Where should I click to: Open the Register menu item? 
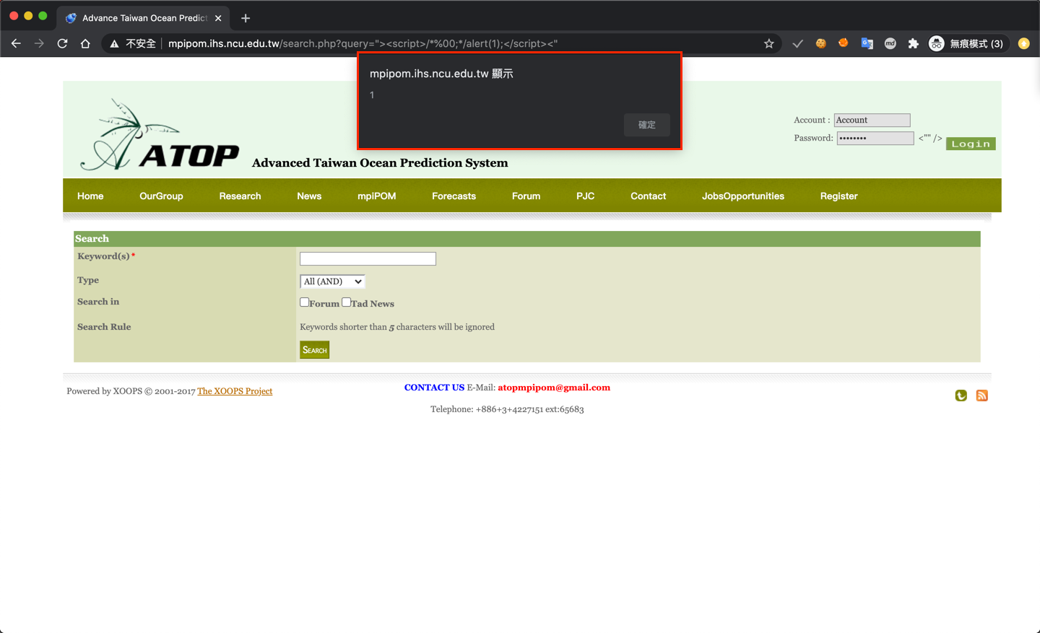pyautogui.click(x=838, y=196)
